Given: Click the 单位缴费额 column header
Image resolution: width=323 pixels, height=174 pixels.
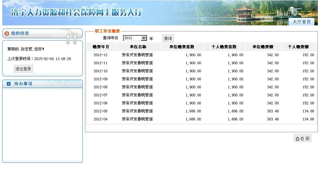Looking at the screenshot, I should (262, 47).
